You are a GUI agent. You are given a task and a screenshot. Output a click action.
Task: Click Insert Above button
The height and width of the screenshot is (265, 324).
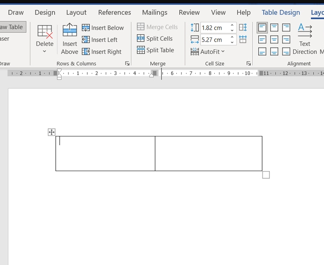click(x=69, y=39)
